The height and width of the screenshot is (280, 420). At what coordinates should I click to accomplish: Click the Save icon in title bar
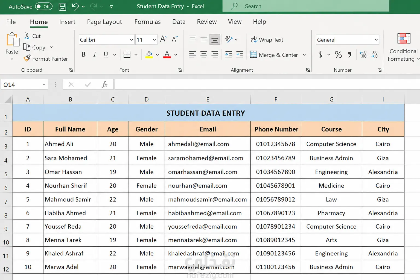[x=62, y=7]
